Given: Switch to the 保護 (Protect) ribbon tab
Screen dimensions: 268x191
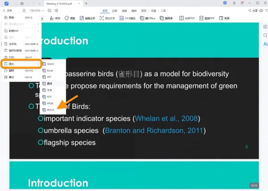Looking at the screenshot, I should (x=153, y=11).
